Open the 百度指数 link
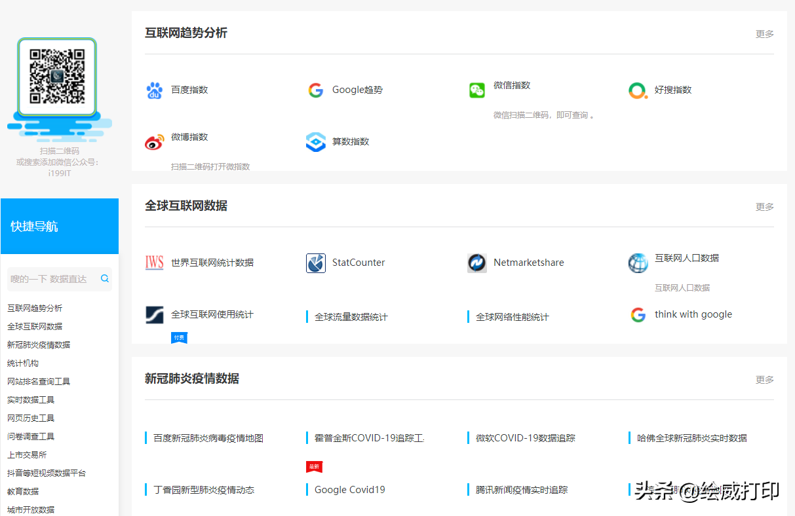 click(189, 90)
